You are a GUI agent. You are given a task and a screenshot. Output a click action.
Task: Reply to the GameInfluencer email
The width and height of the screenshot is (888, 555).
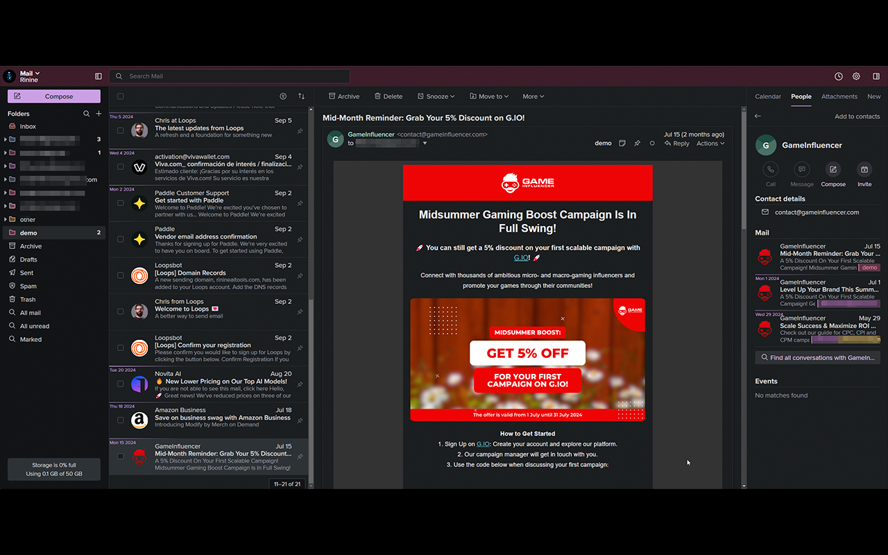[677, 144]
